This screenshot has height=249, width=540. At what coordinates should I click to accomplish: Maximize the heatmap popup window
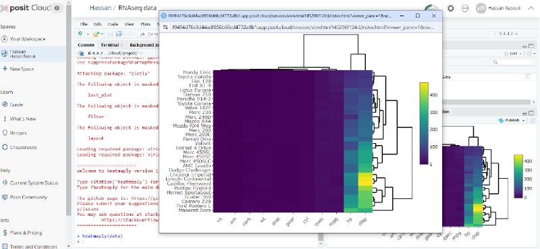coord(418,16)
